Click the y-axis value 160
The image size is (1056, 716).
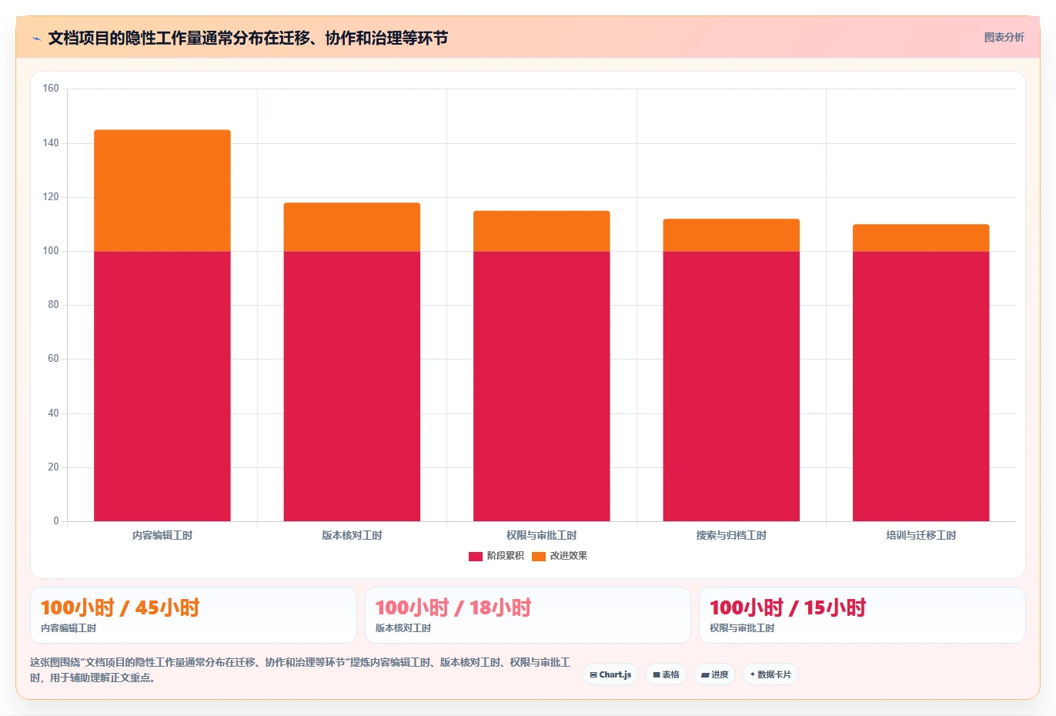pos(51,89)
